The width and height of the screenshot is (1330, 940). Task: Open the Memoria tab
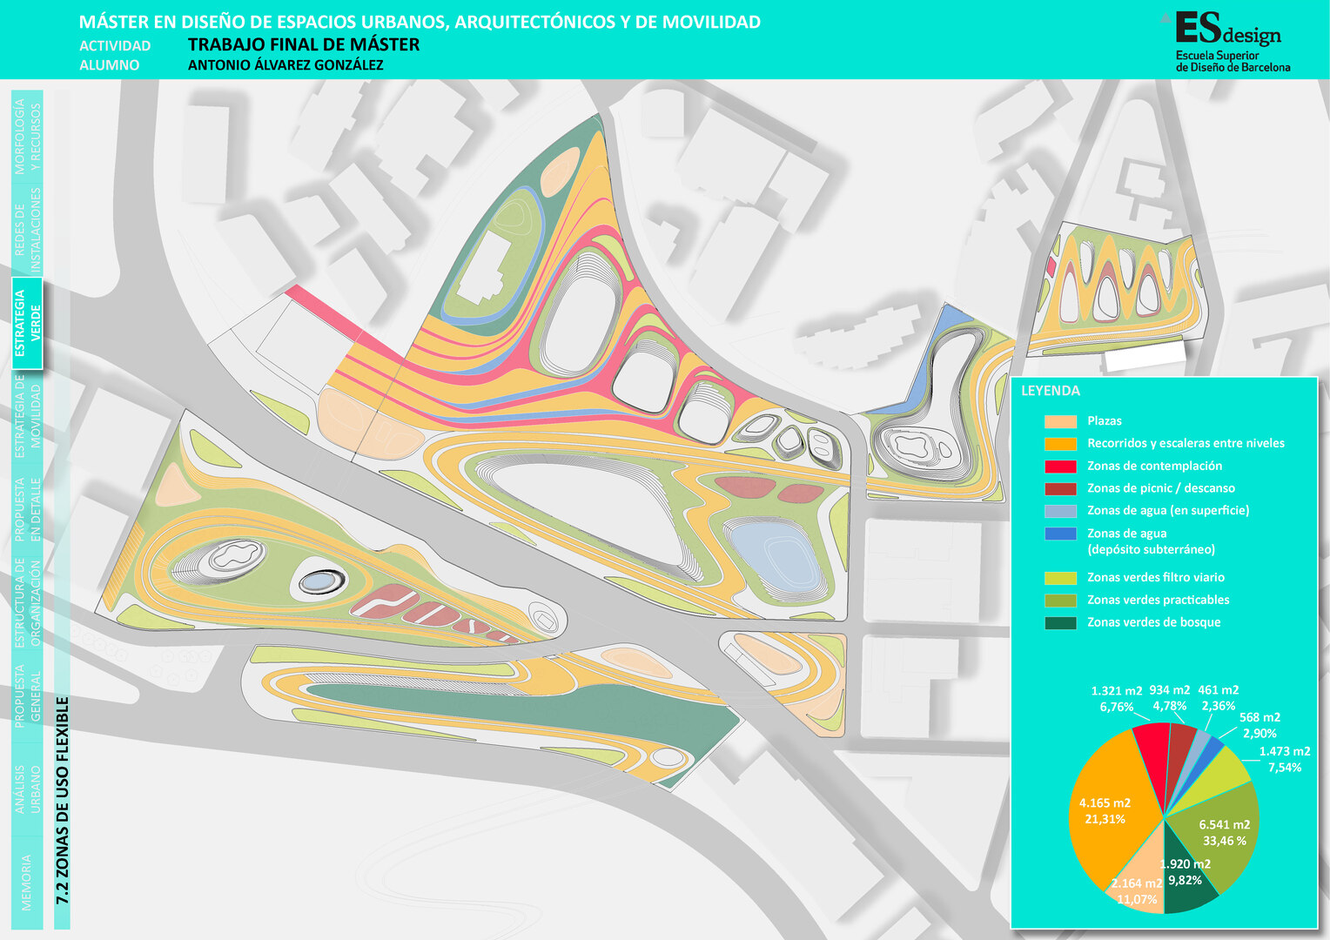click(27, 882)
